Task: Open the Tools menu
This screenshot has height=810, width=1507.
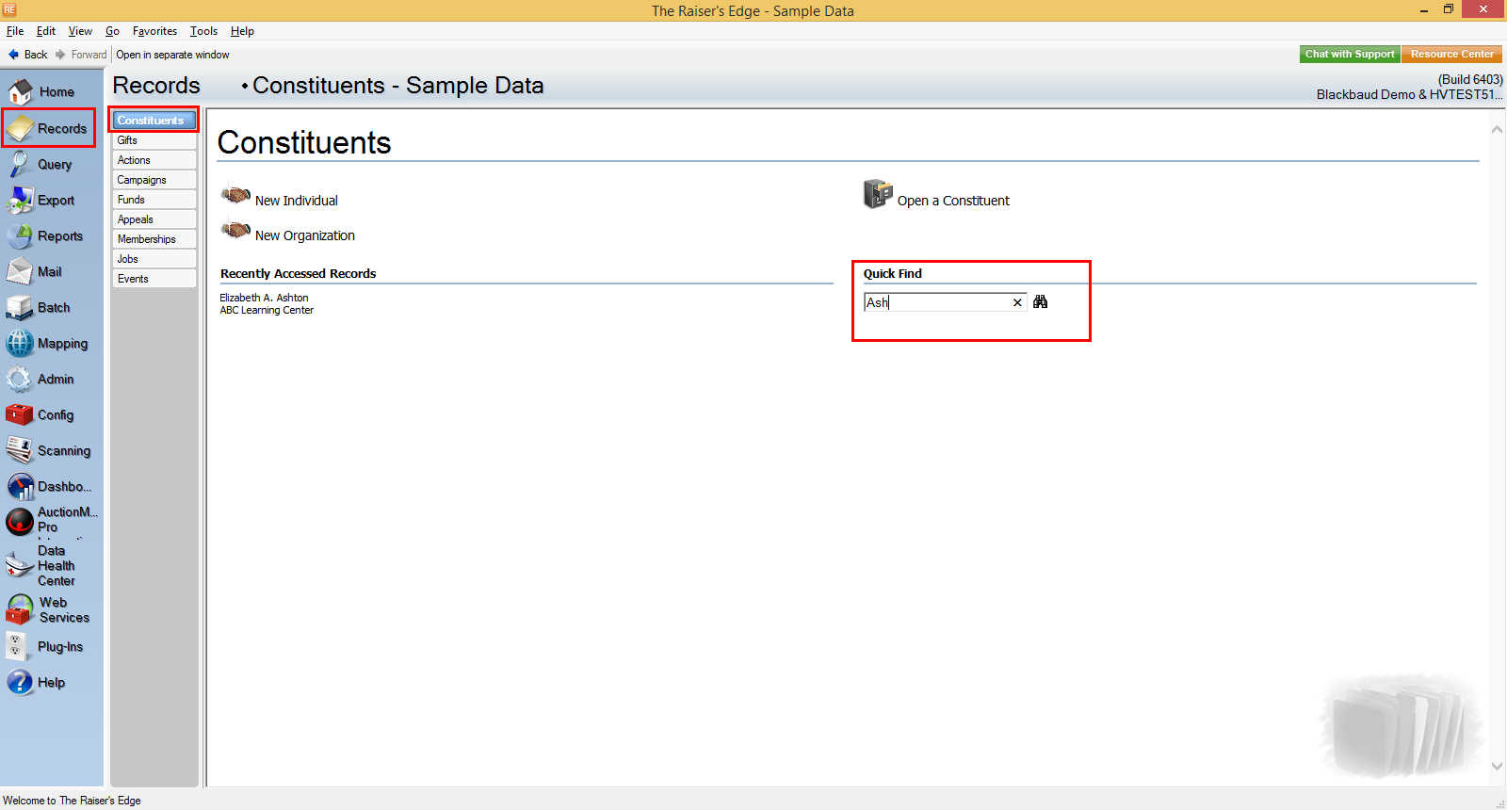Action: 203,31
